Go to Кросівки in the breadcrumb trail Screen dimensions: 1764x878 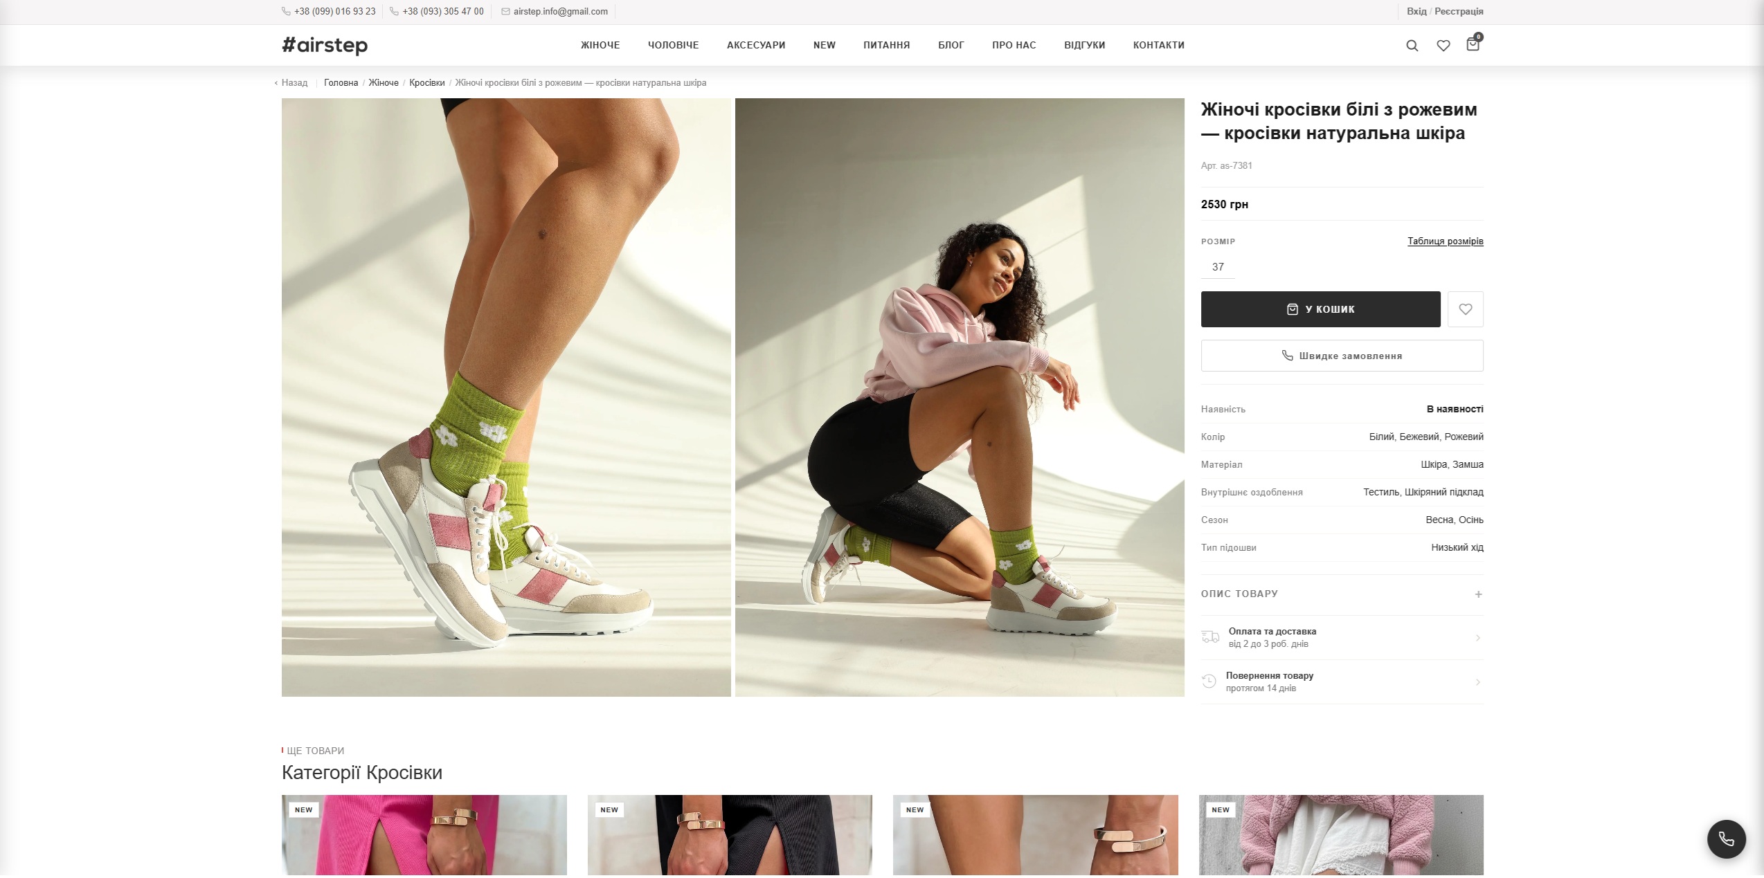pos(427,82)
